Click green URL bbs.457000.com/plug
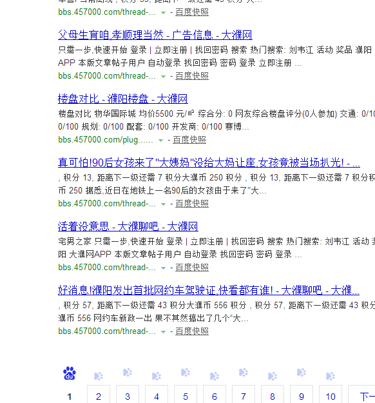 (x=106, y=139)
